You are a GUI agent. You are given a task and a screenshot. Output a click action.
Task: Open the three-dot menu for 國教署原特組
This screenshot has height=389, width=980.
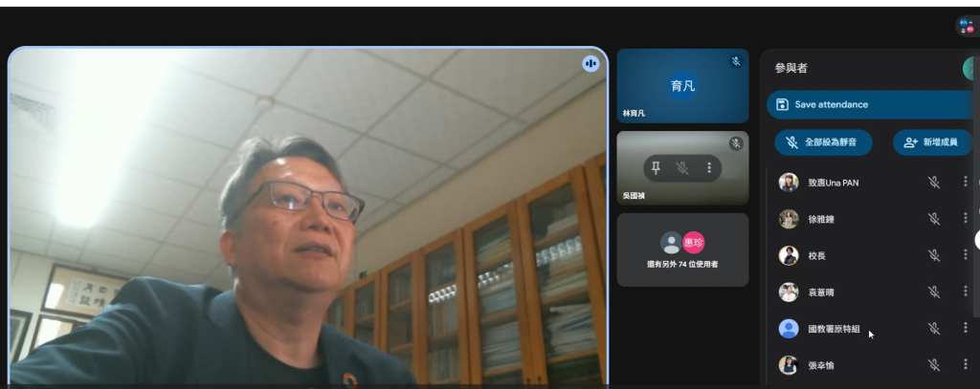click(965, 329)
